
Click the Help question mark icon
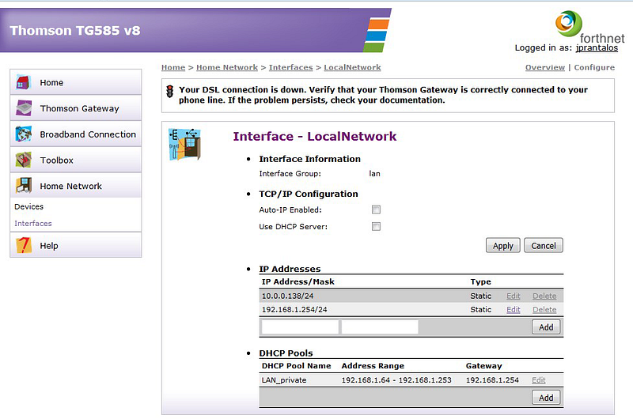(24, 246)
